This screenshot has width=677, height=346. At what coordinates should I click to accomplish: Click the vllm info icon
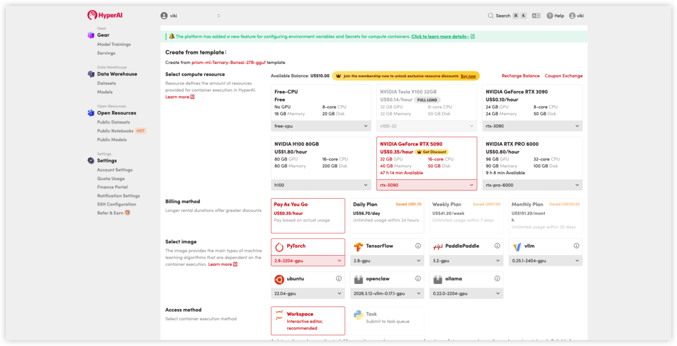pyautogui.click(x=577, y=246)
